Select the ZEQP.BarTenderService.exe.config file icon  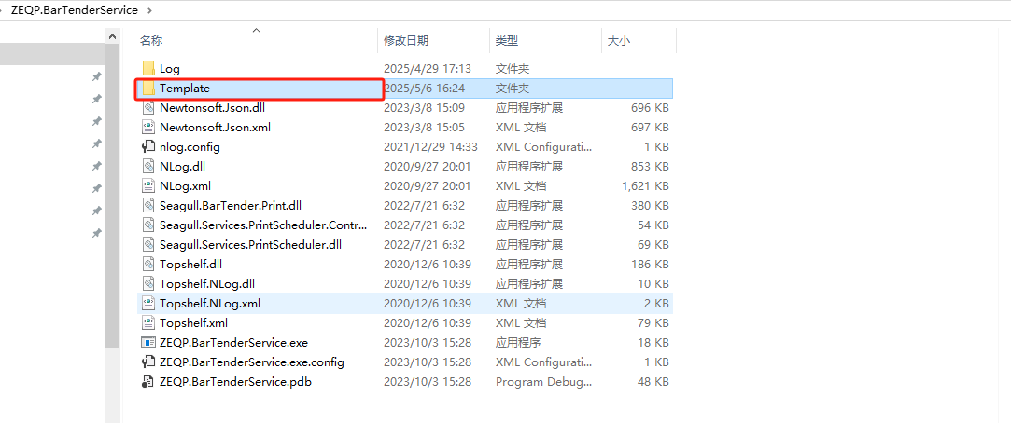[147, 362]
